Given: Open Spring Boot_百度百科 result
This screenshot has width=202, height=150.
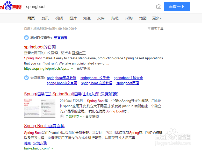Looking at the screenshot, I should 44,126.
